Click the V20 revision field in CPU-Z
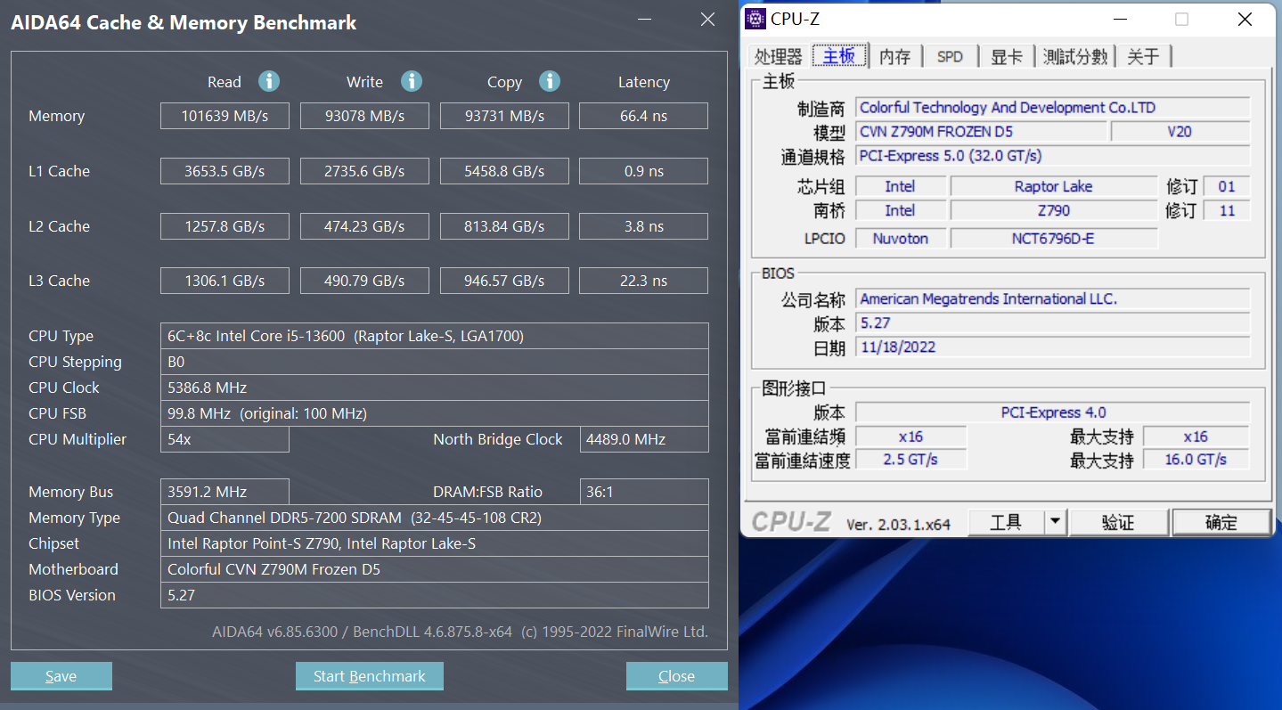 1180,132
